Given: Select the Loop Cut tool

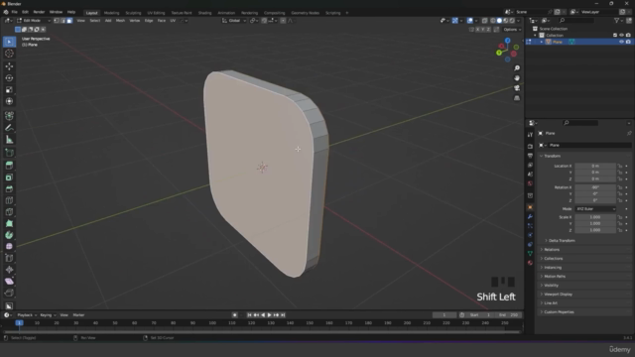Looking at the screenshot, I should [9, 200].
